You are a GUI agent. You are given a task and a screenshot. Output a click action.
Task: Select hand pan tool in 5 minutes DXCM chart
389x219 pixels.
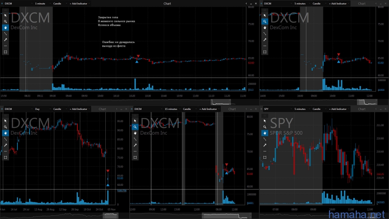(265, 28)
